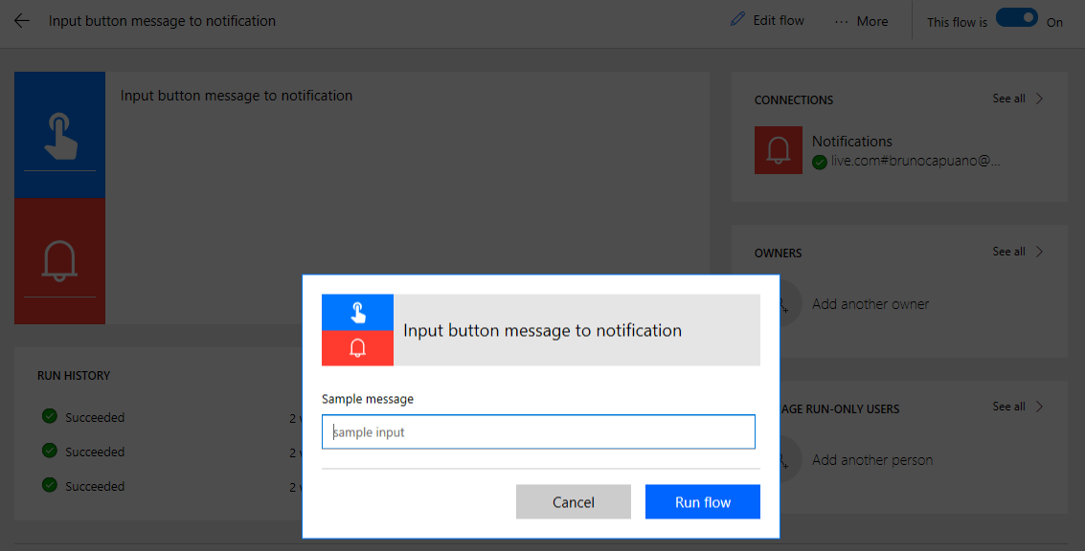This screenshot has width=1085, height=551.
Task: Click the dialog's blue tap icon
Action: pos(357,312)
